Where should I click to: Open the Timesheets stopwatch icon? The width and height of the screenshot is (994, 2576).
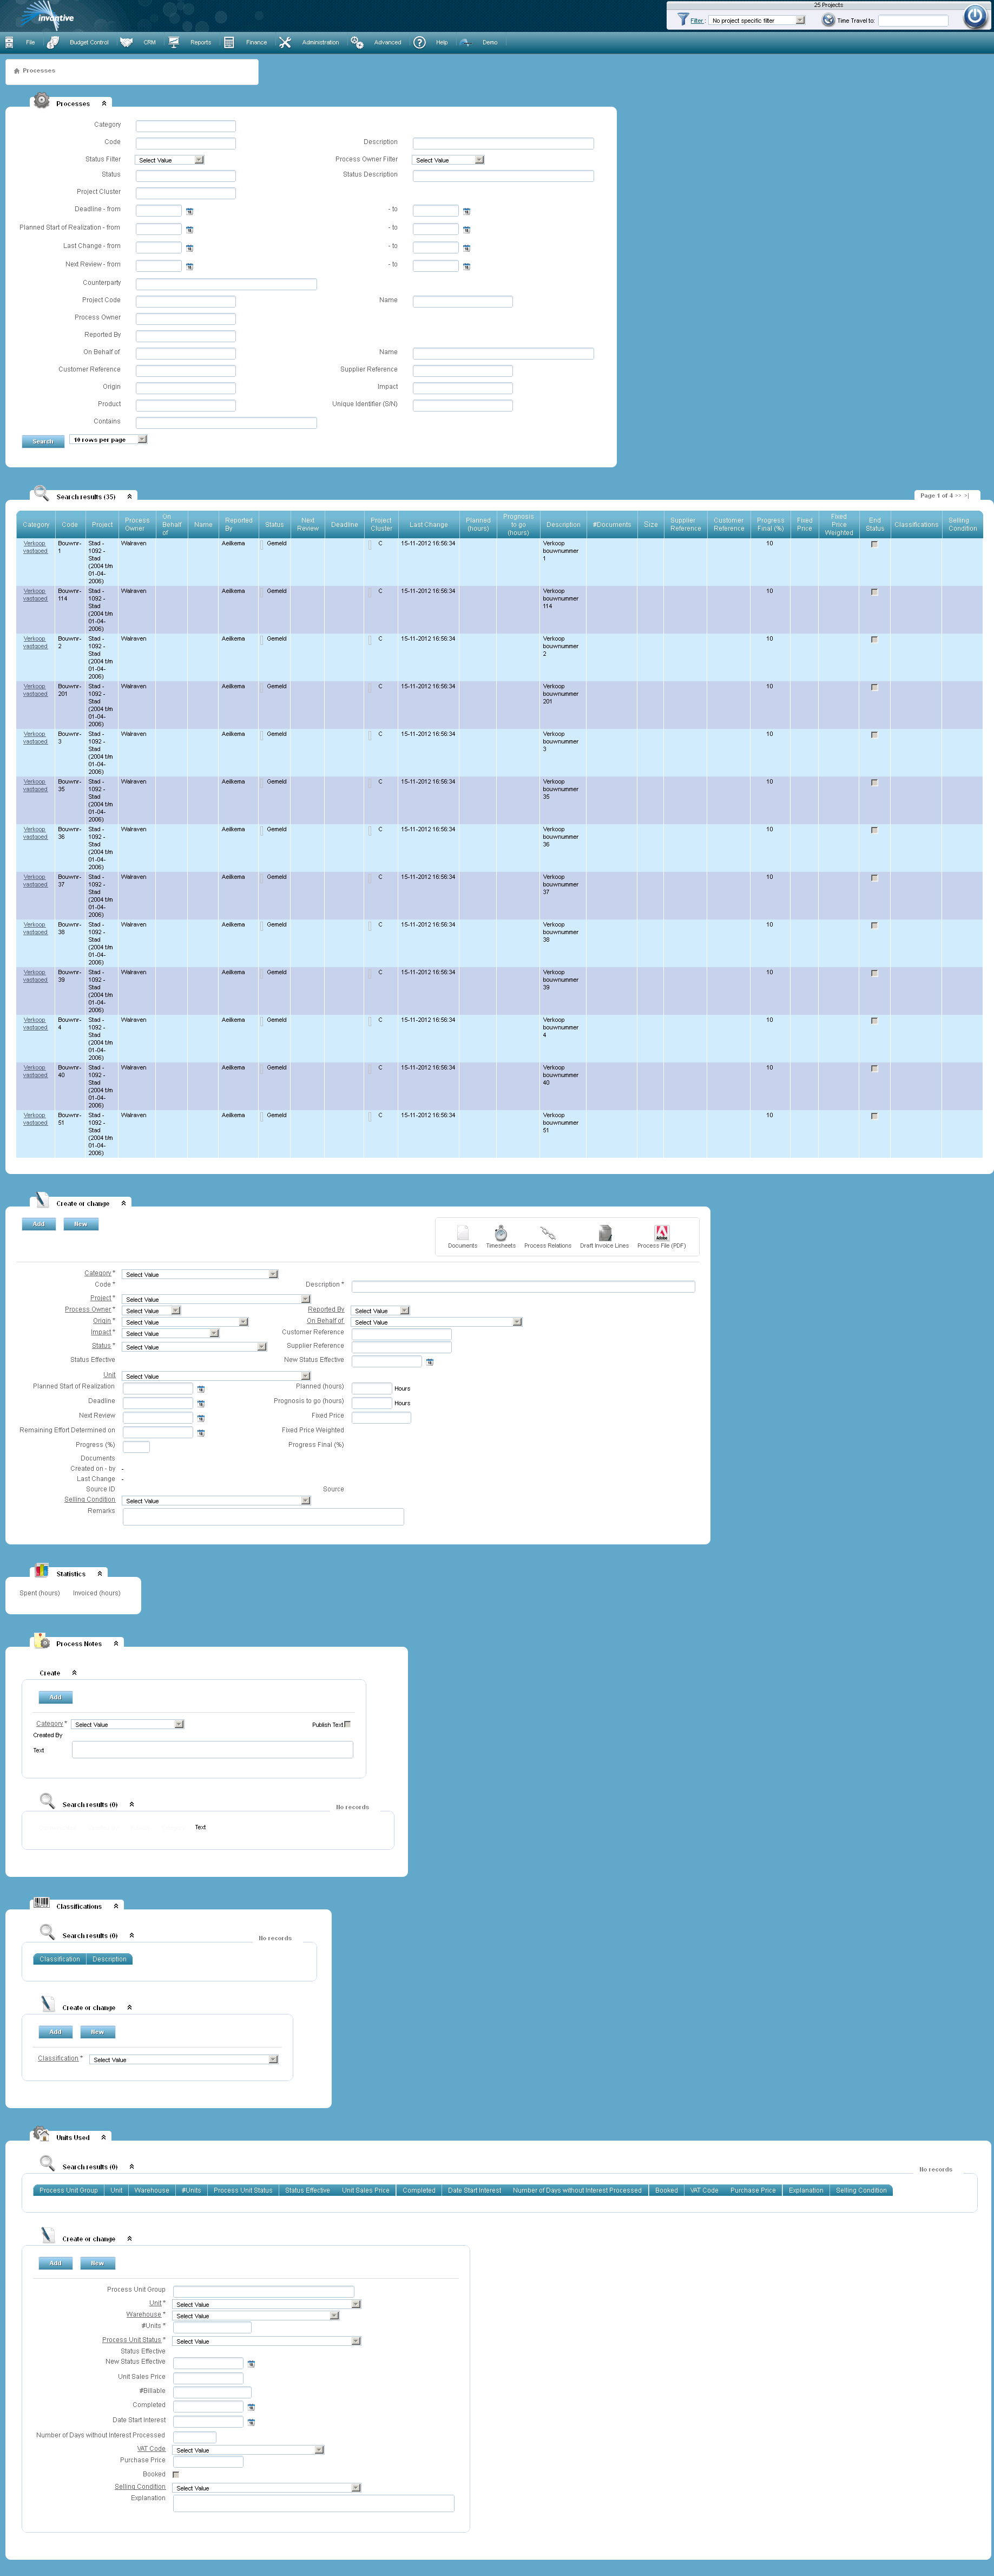tap(501, 1232)
